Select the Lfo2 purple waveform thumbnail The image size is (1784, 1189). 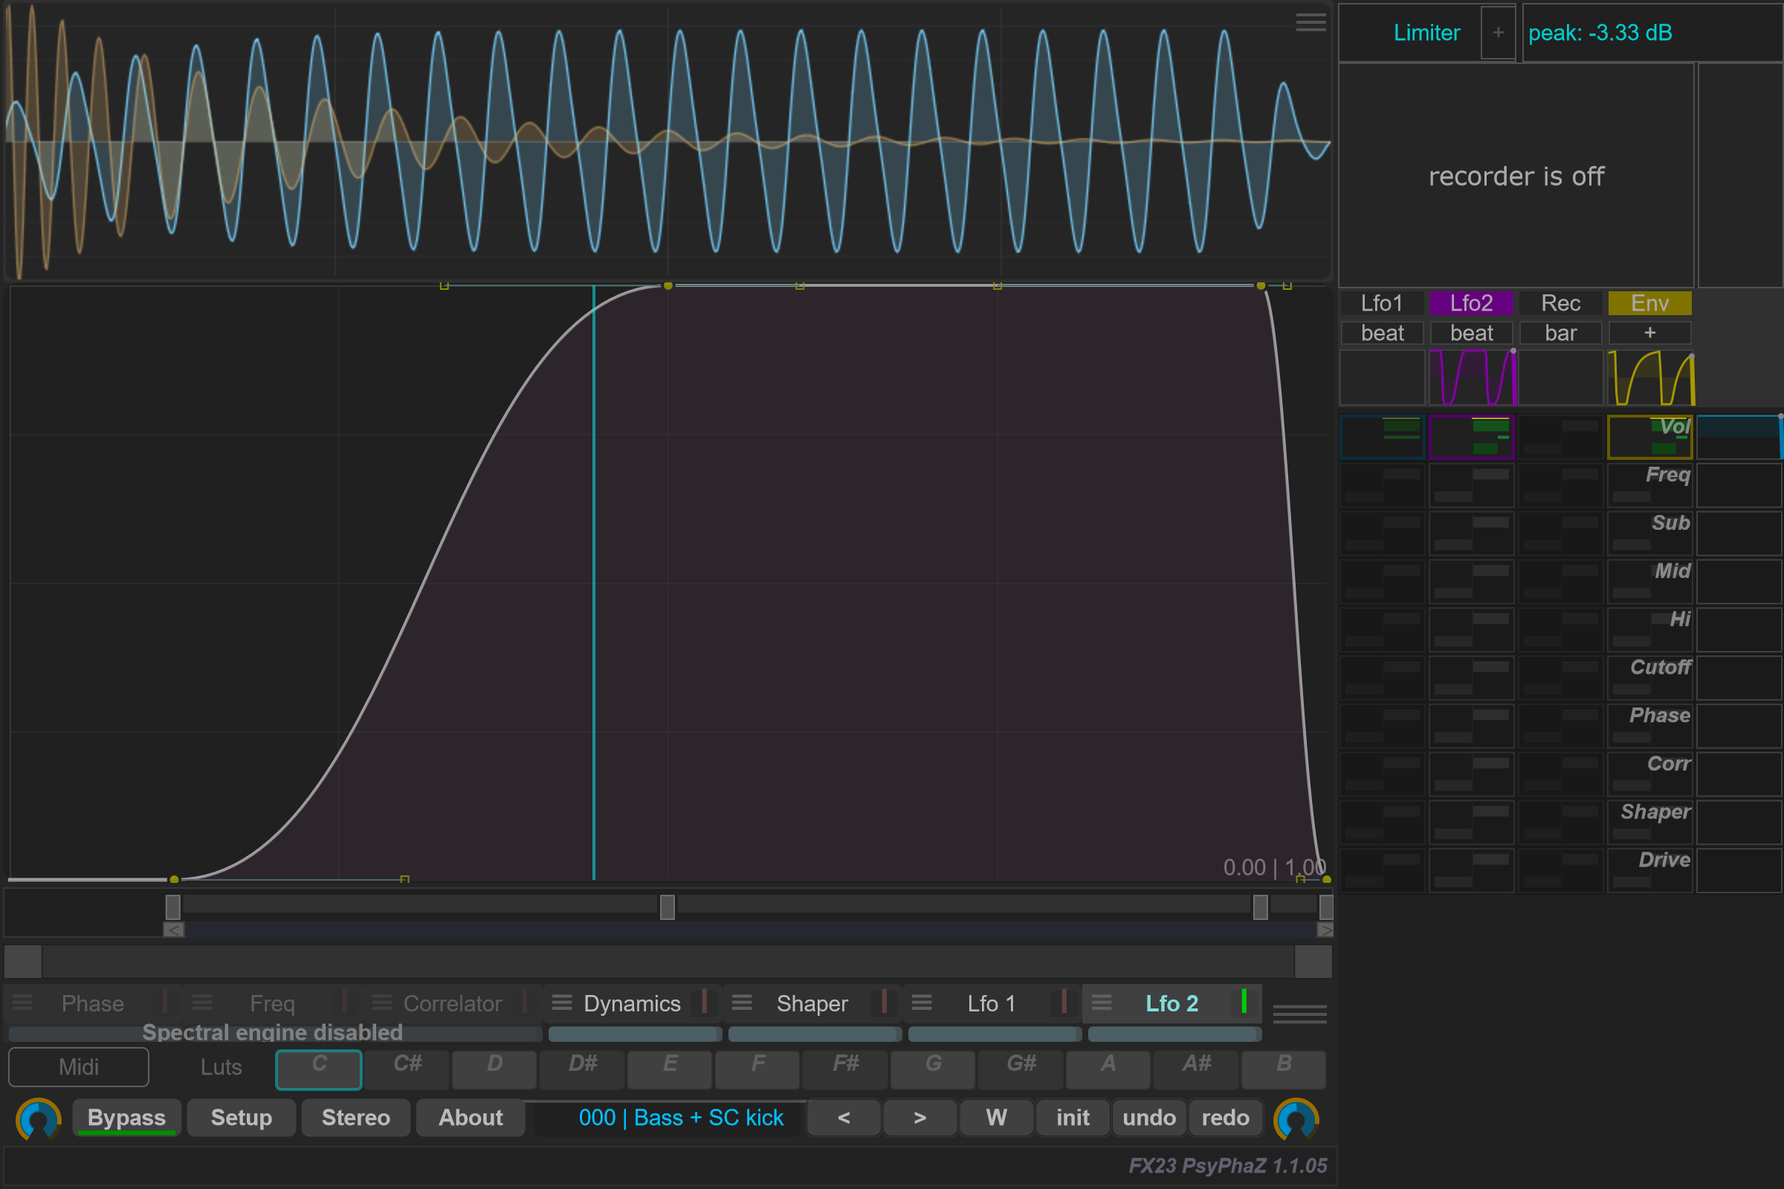point(1472,377)
